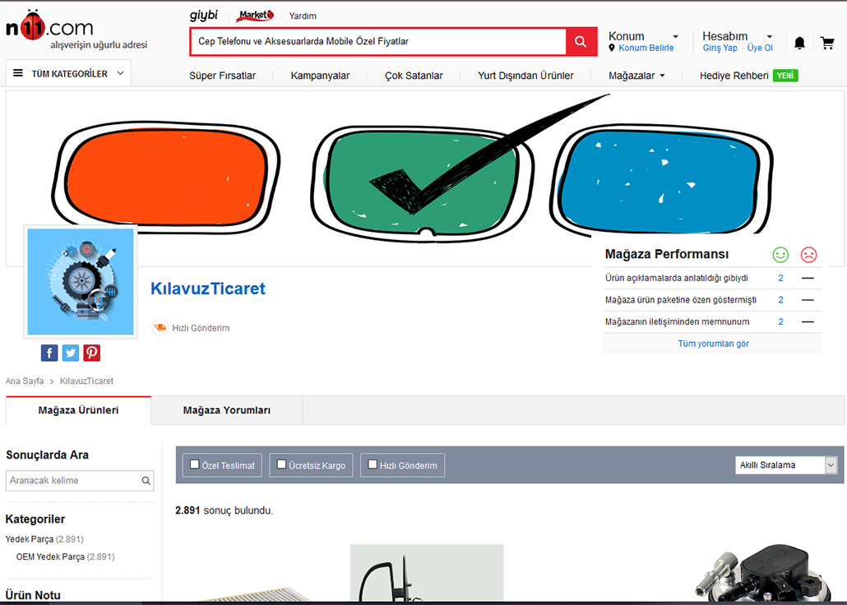The image size is (847, 605).
Task: Share store on Pinterest icon
Action: click(x=91, y=353)
